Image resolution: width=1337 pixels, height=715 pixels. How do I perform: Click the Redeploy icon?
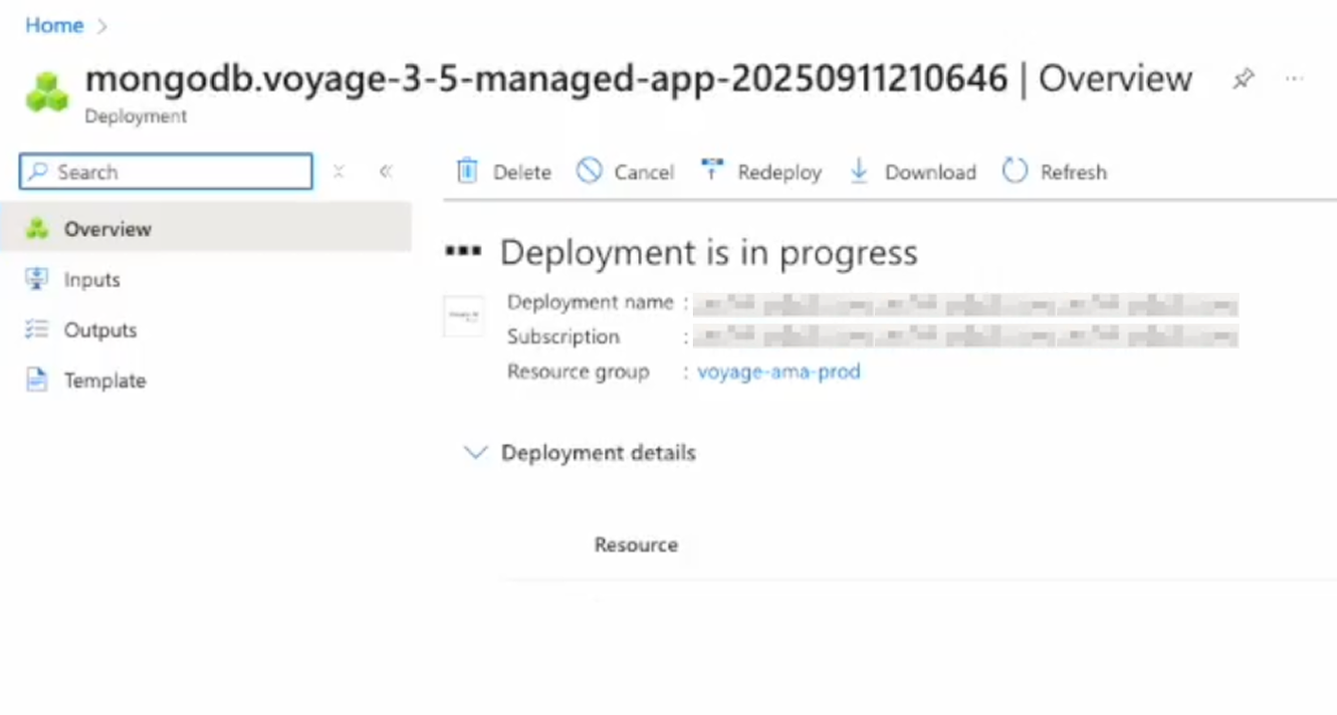pos(712,170)
